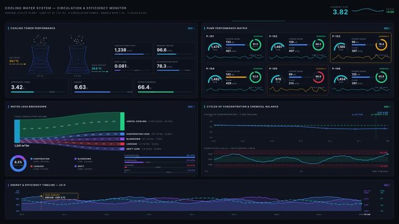Click the Blowdown legend color swatch

75,159
